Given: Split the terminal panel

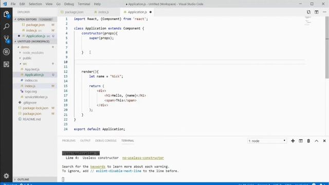Looking at the screenshot, I should click(x=301, y=141).
